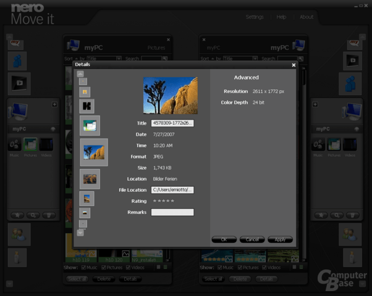The height and width of the screenshot is (296, 372).
Task: Select Pictures category in left myPC sidebar
Action: coord(30,144)
